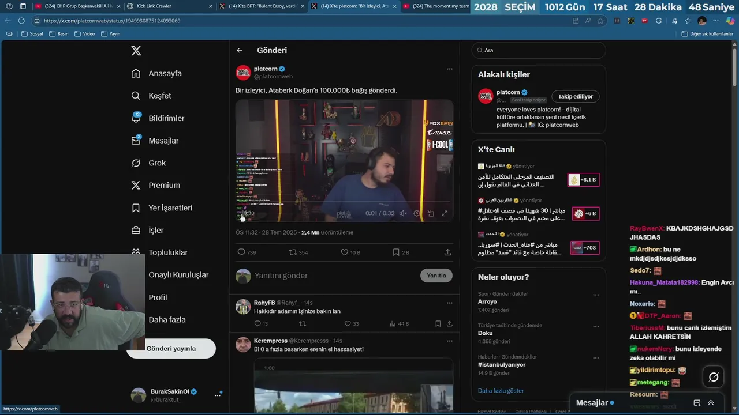739x415 pixels.
Task: Repost RahyFB's comment
Action: [303, 324]
